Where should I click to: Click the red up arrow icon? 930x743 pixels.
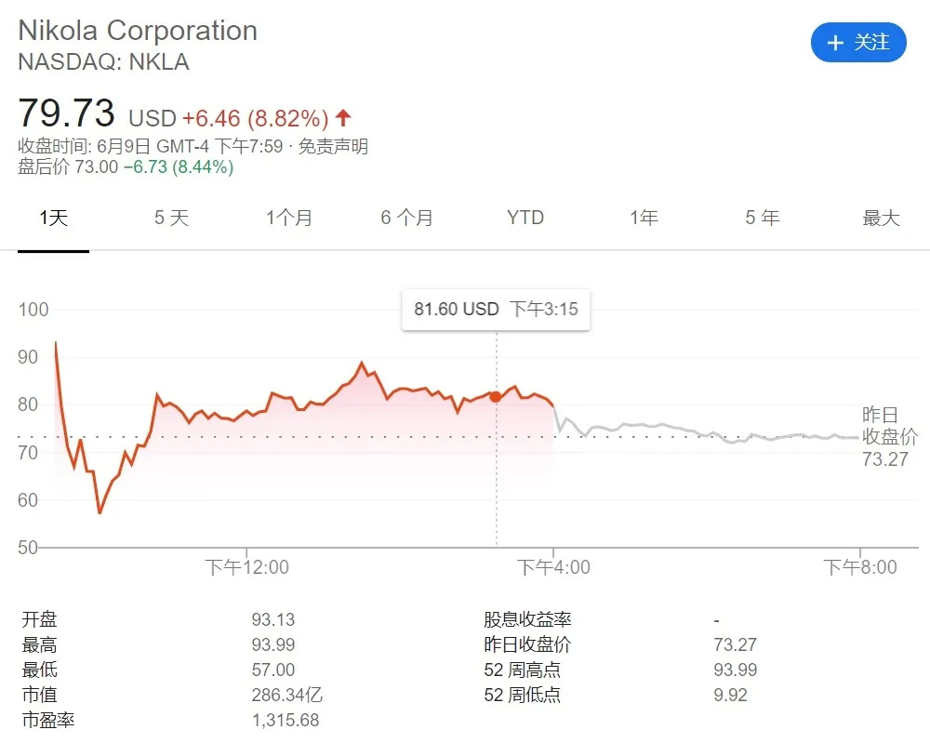click(x=343, y=118)
